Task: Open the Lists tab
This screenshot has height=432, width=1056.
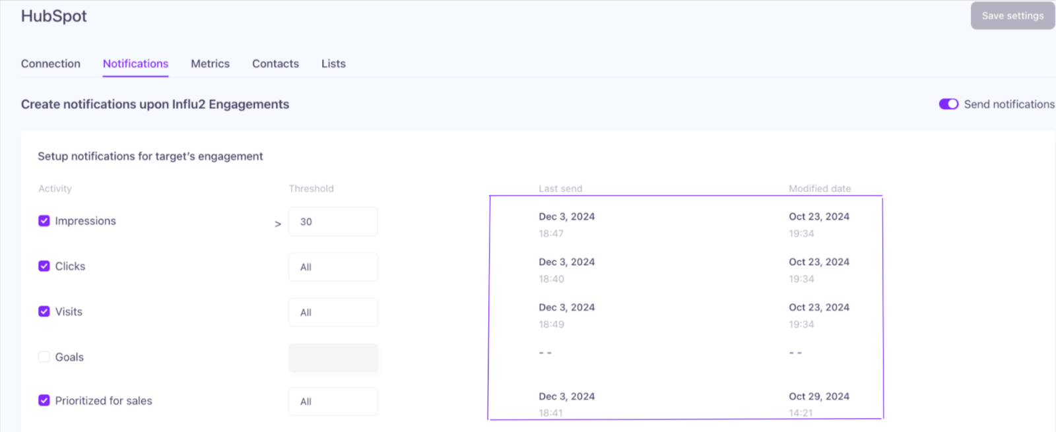Action: tap(333, 63)
